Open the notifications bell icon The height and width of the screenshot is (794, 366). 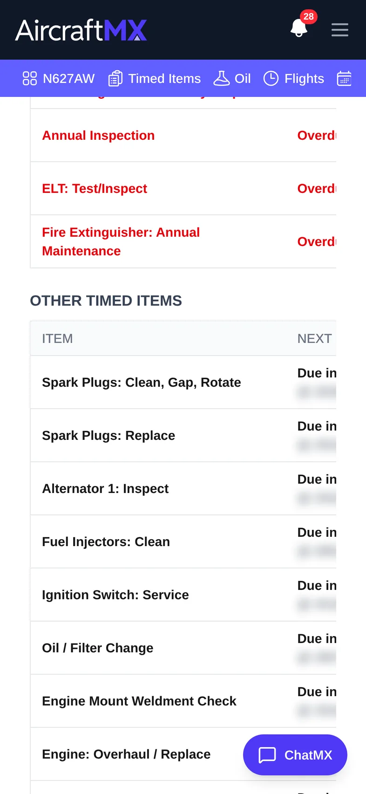[x=299, y=29]
